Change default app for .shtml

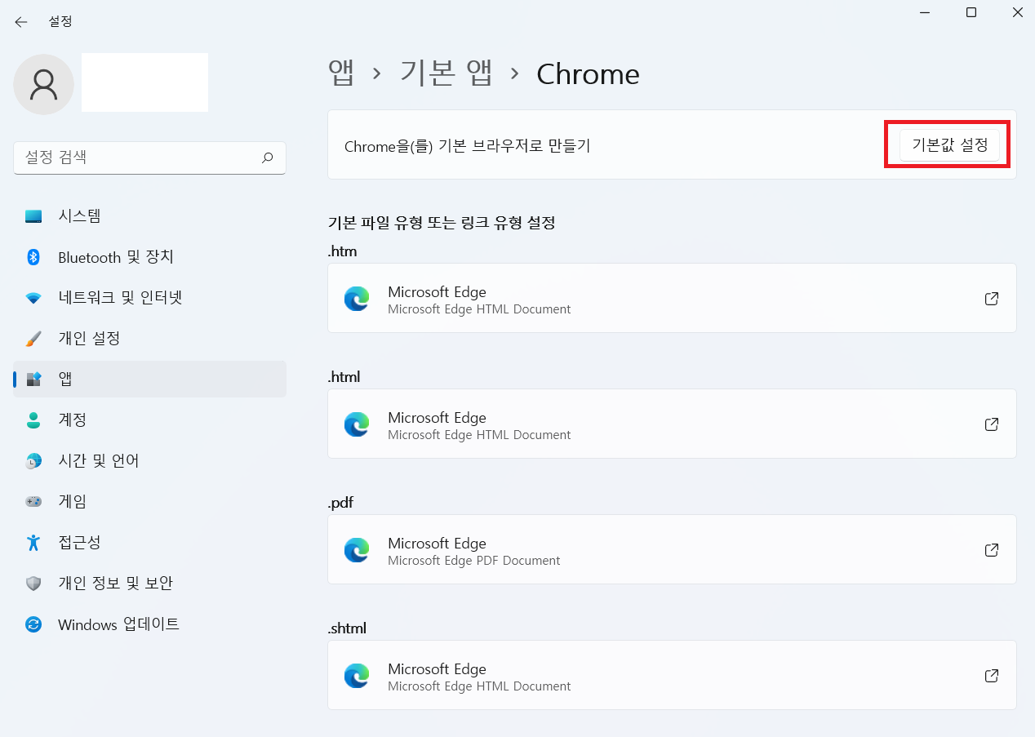672,675
